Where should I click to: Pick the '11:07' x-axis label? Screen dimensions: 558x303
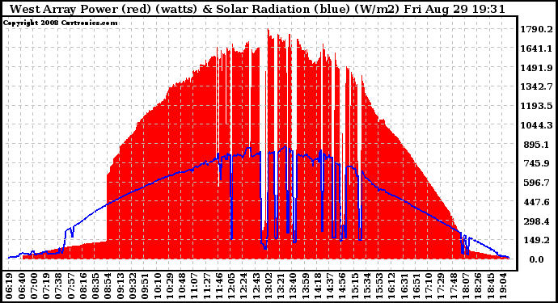point(194,286)
